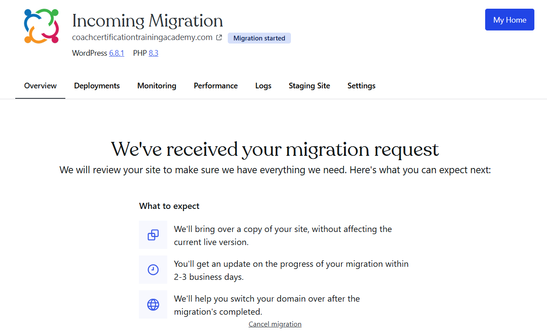Navigate to the Settings tab
Viewport: 547px width, 336px height.
click(x=361, y=86)
